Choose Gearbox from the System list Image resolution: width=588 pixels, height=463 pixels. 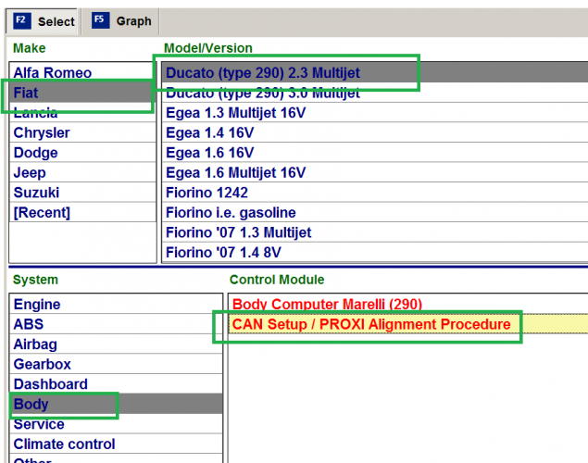tap(42, 365)
